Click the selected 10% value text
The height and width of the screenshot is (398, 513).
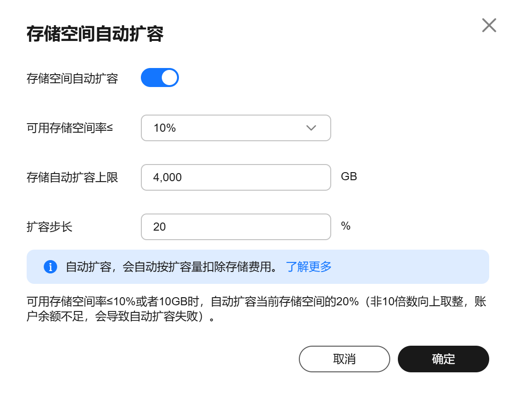(x=165, y=128)
